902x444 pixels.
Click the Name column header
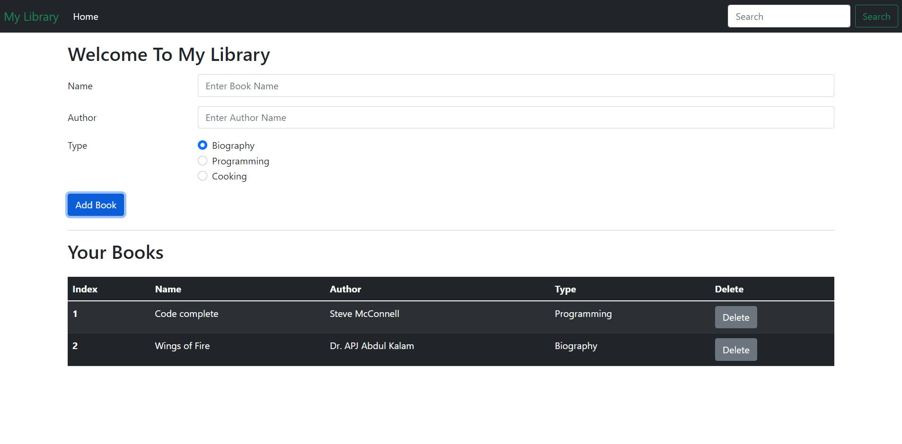(168, 289)
